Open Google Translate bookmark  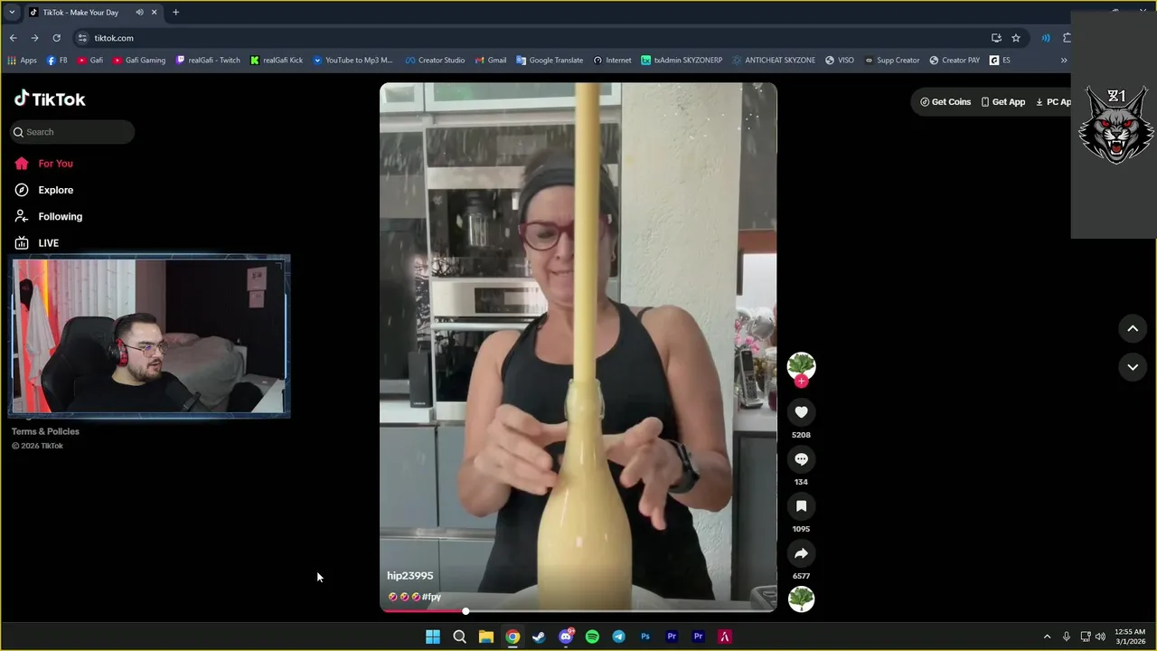(x=550, y=61)
